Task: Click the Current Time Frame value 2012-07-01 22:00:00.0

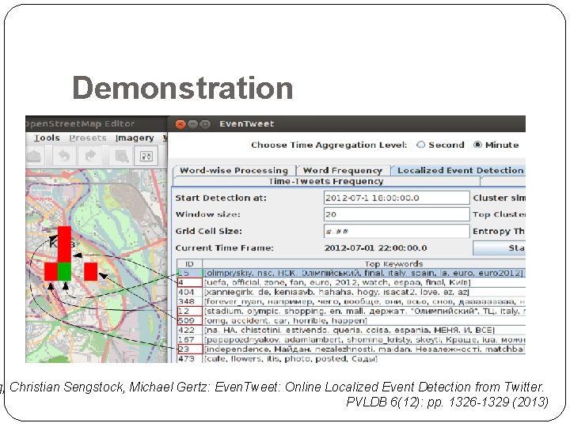Action: click(x=375, y=248)
